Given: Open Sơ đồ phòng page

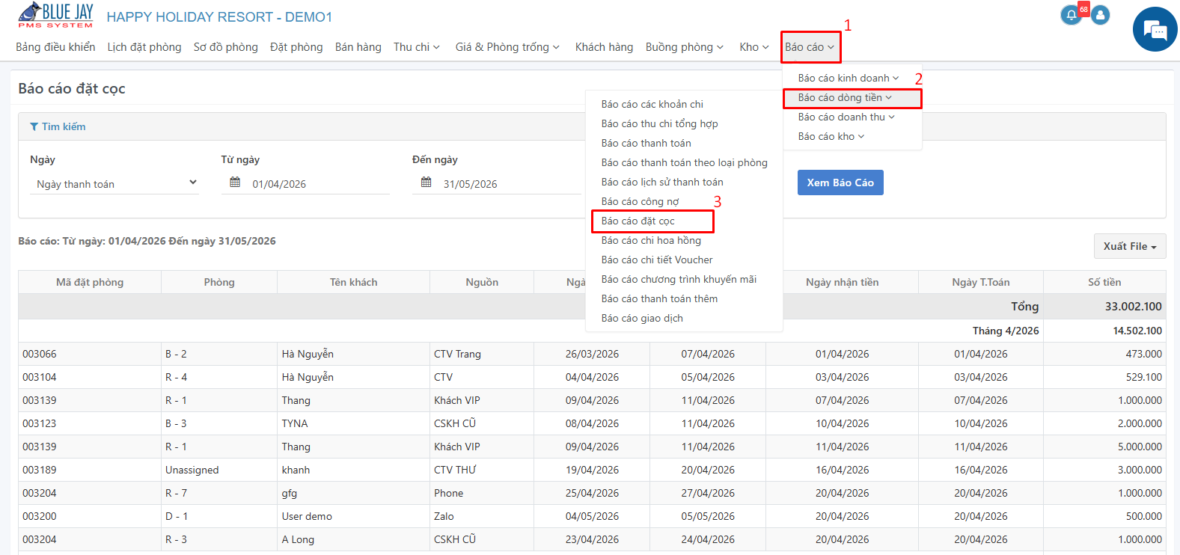Looking at the screenshot, I should click(x=226, y=47).
